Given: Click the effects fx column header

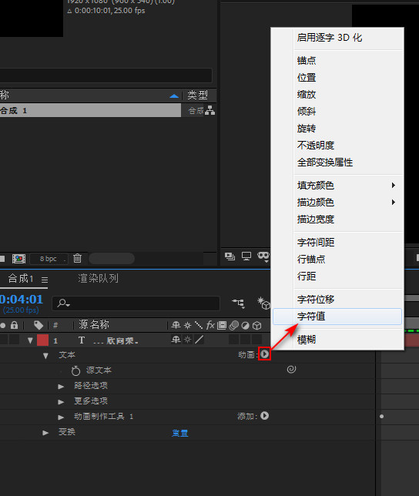Looking at the screenshot, I should click(x=210, y=325).
